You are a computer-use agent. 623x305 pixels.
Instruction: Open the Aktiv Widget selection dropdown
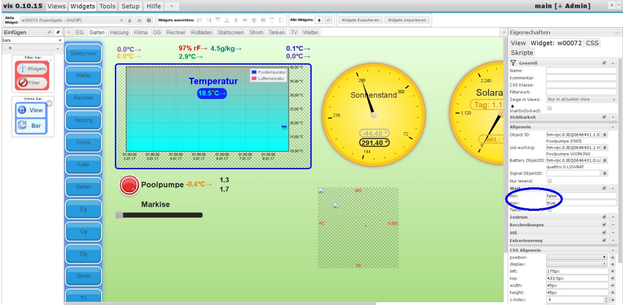click(72, 20)
